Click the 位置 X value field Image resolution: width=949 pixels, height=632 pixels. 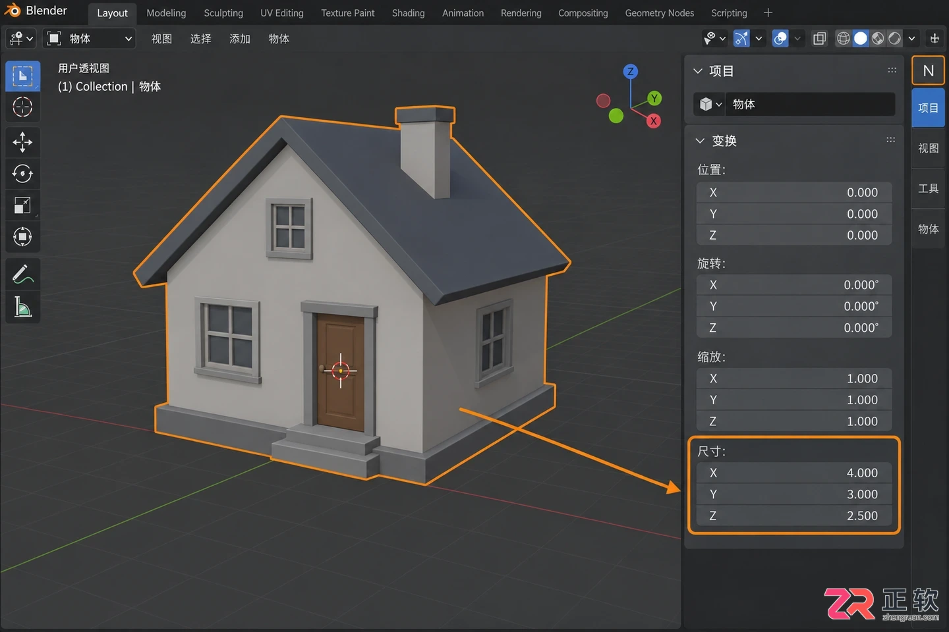coord(794,192)
